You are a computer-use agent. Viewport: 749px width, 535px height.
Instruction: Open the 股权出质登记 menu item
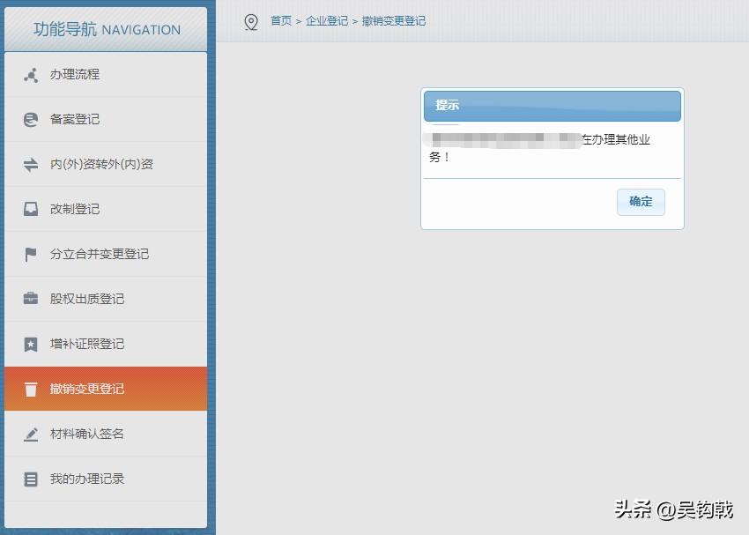pyautogui.click(x=106, y=299)
